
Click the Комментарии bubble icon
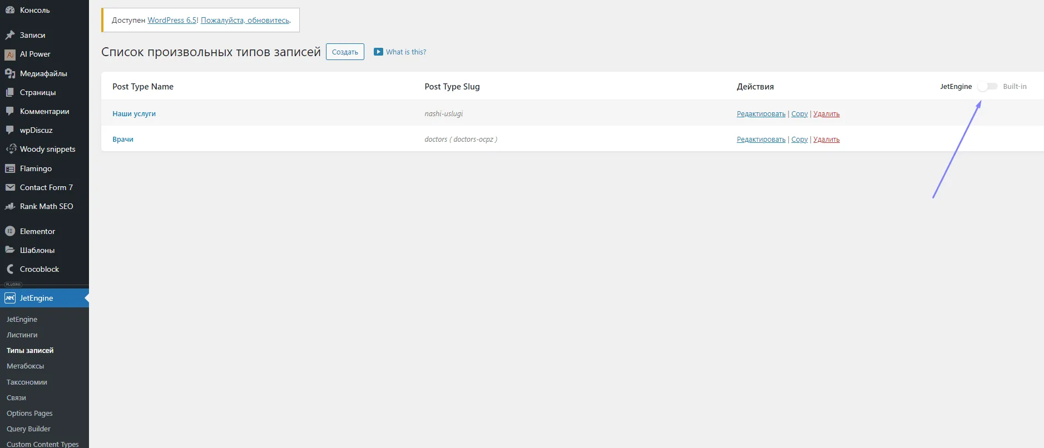coord(9,111)
